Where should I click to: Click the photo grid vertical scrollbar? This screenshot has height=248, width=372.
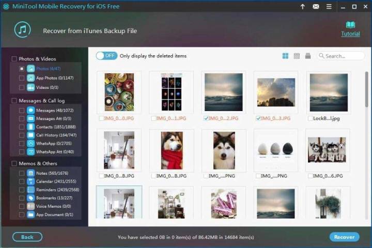[x=366, y=89]
